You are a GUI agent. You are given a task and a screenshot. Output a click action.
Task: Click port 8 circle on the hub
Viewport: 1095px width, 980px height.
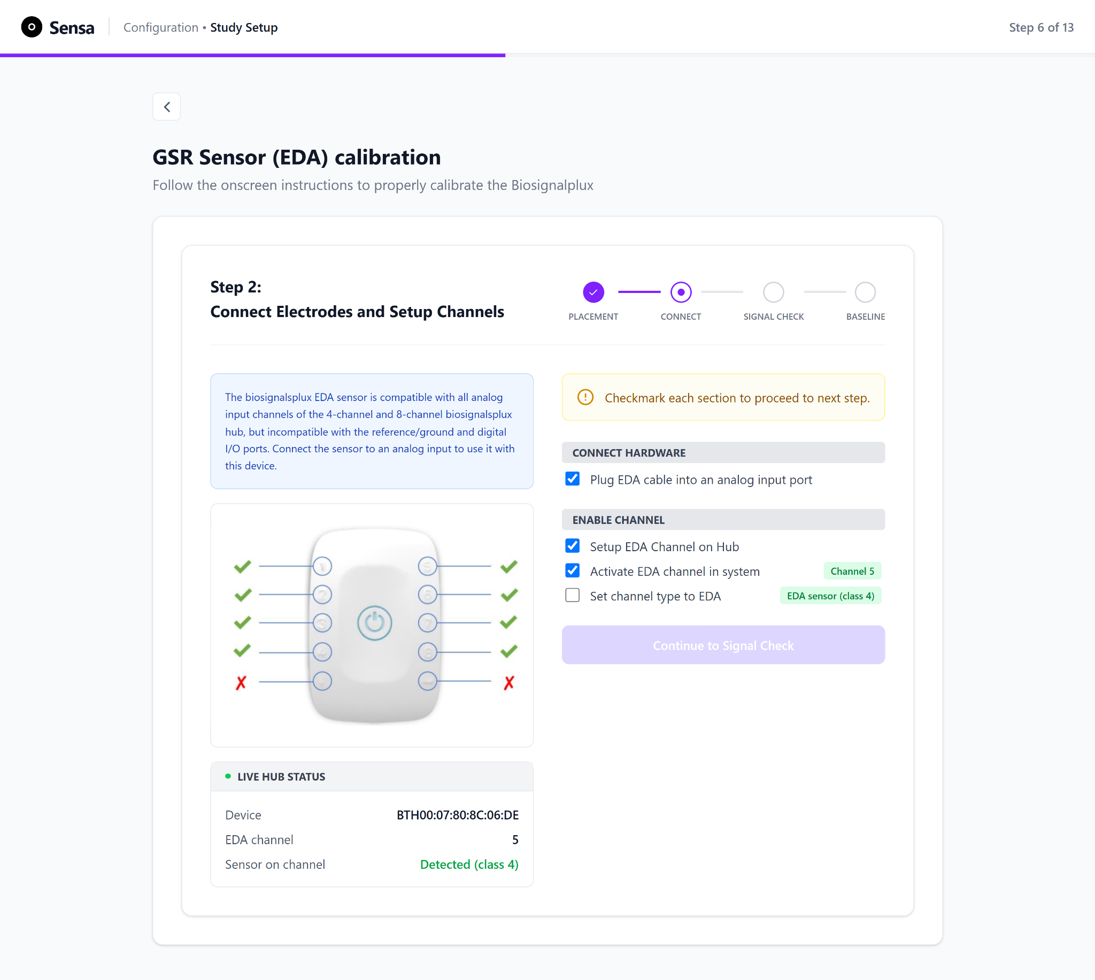427,652
